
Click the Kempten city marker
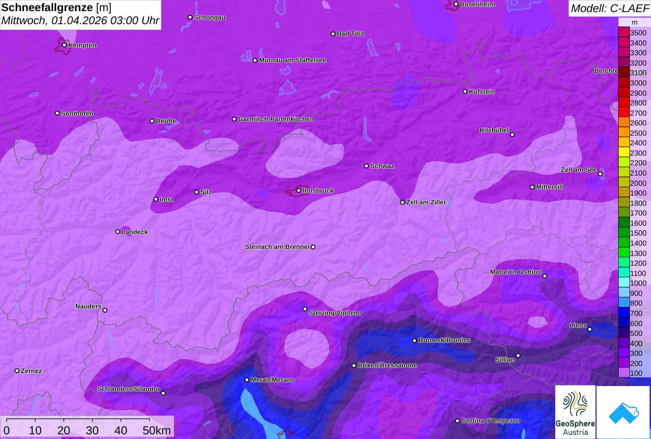click(x=64, y=45)
